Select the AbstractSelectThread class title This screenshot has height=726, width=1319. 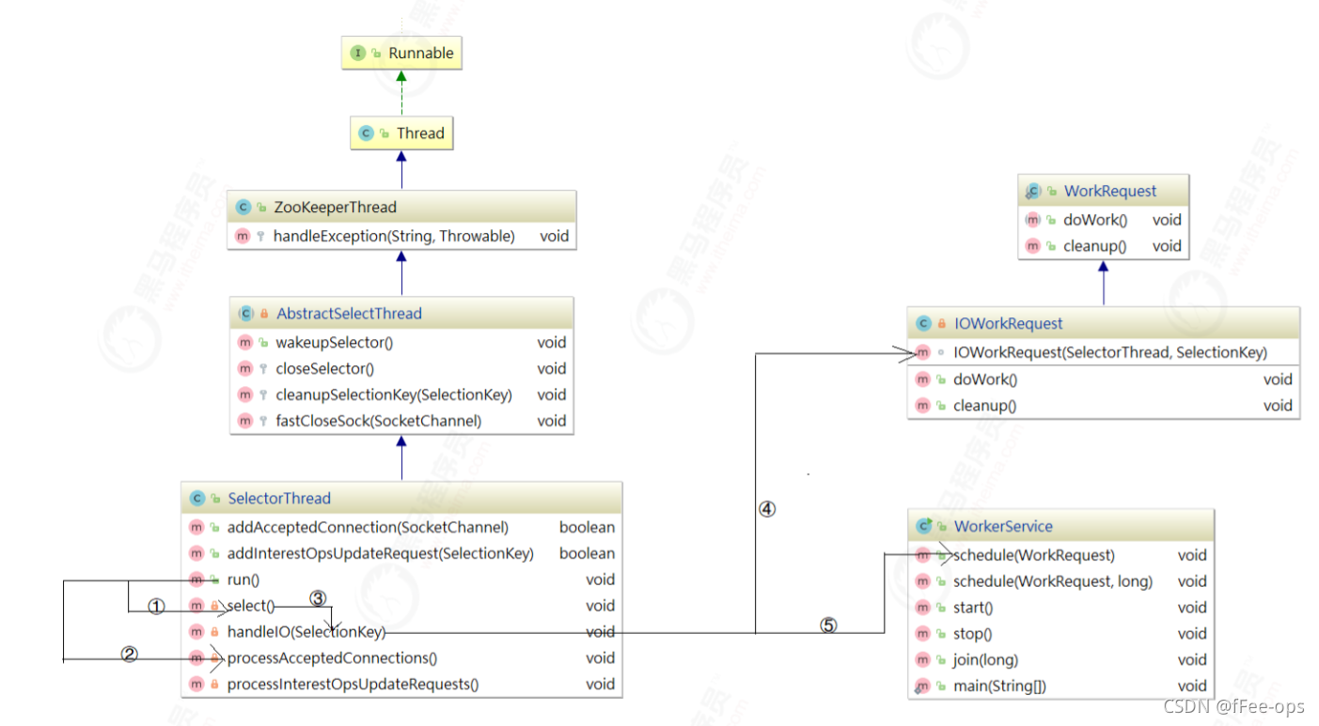[x=349, y=314]
